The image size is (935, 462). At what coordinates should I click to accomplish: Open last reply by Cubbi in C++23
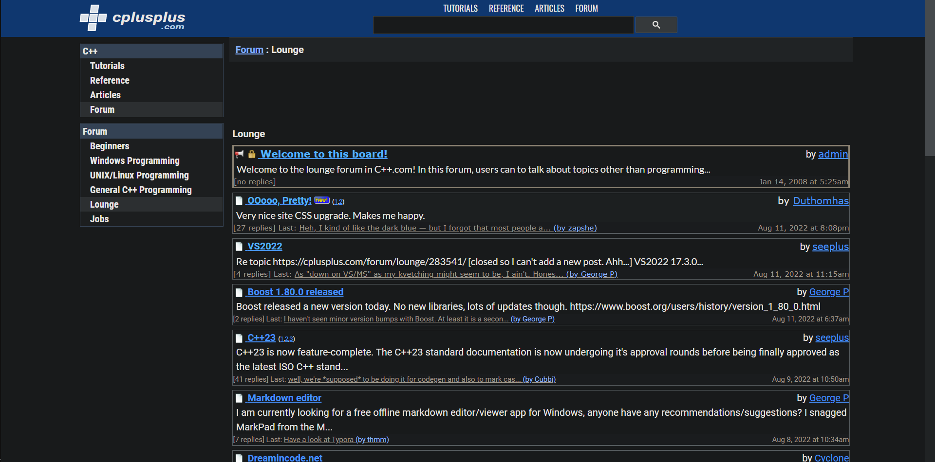pos(422,379)
